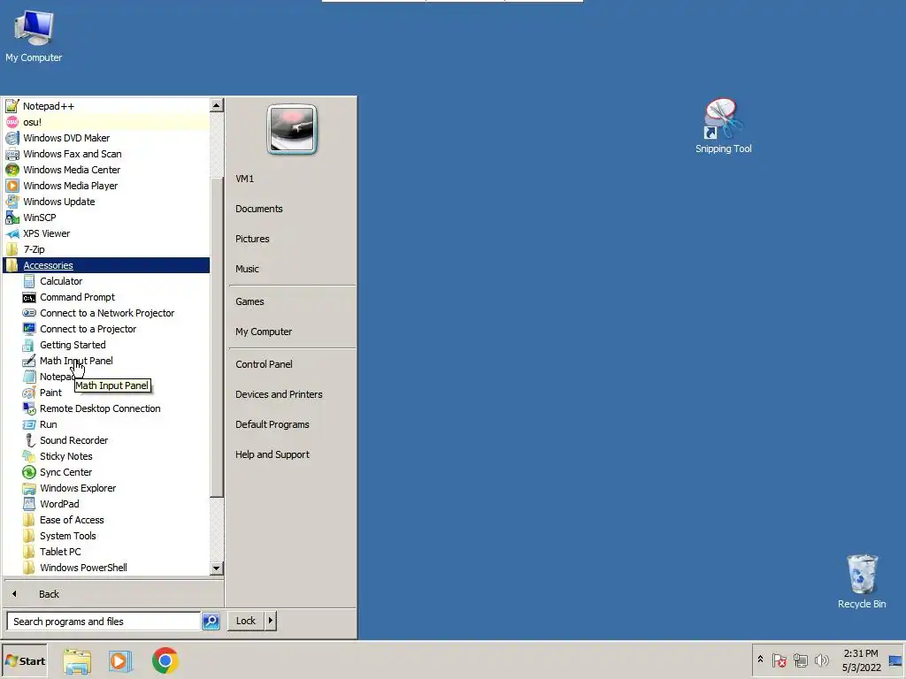Viewport: 906px width, 679px height.
Task: Launch WinSCP
Action: 106,217
